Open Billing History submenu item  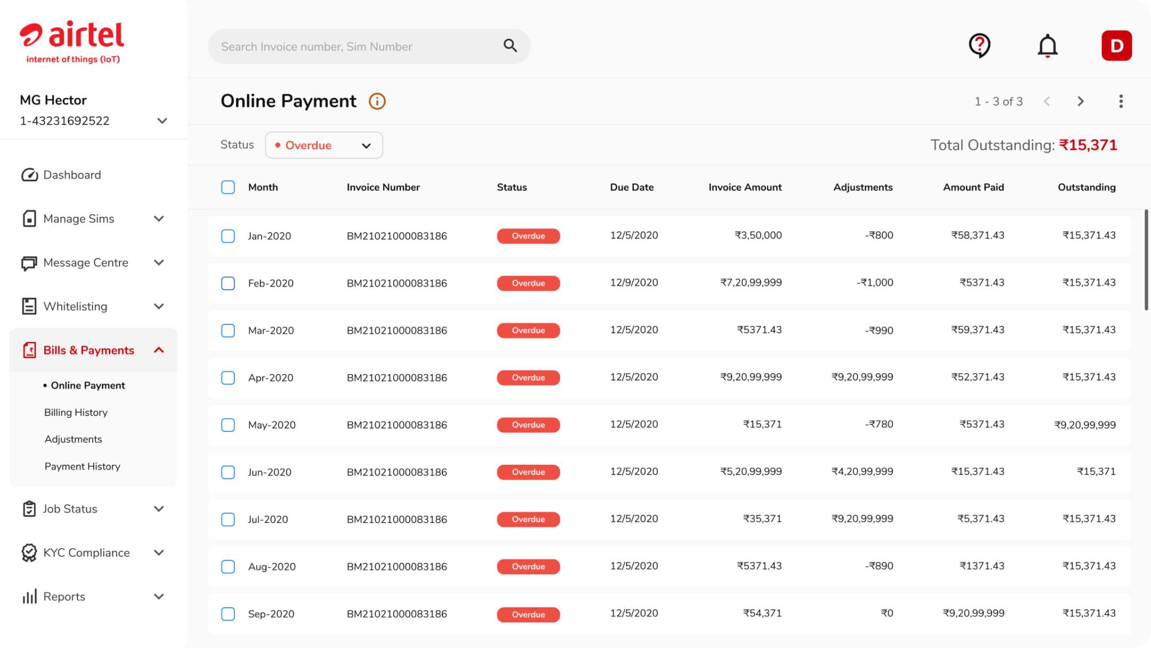[76, 412]
